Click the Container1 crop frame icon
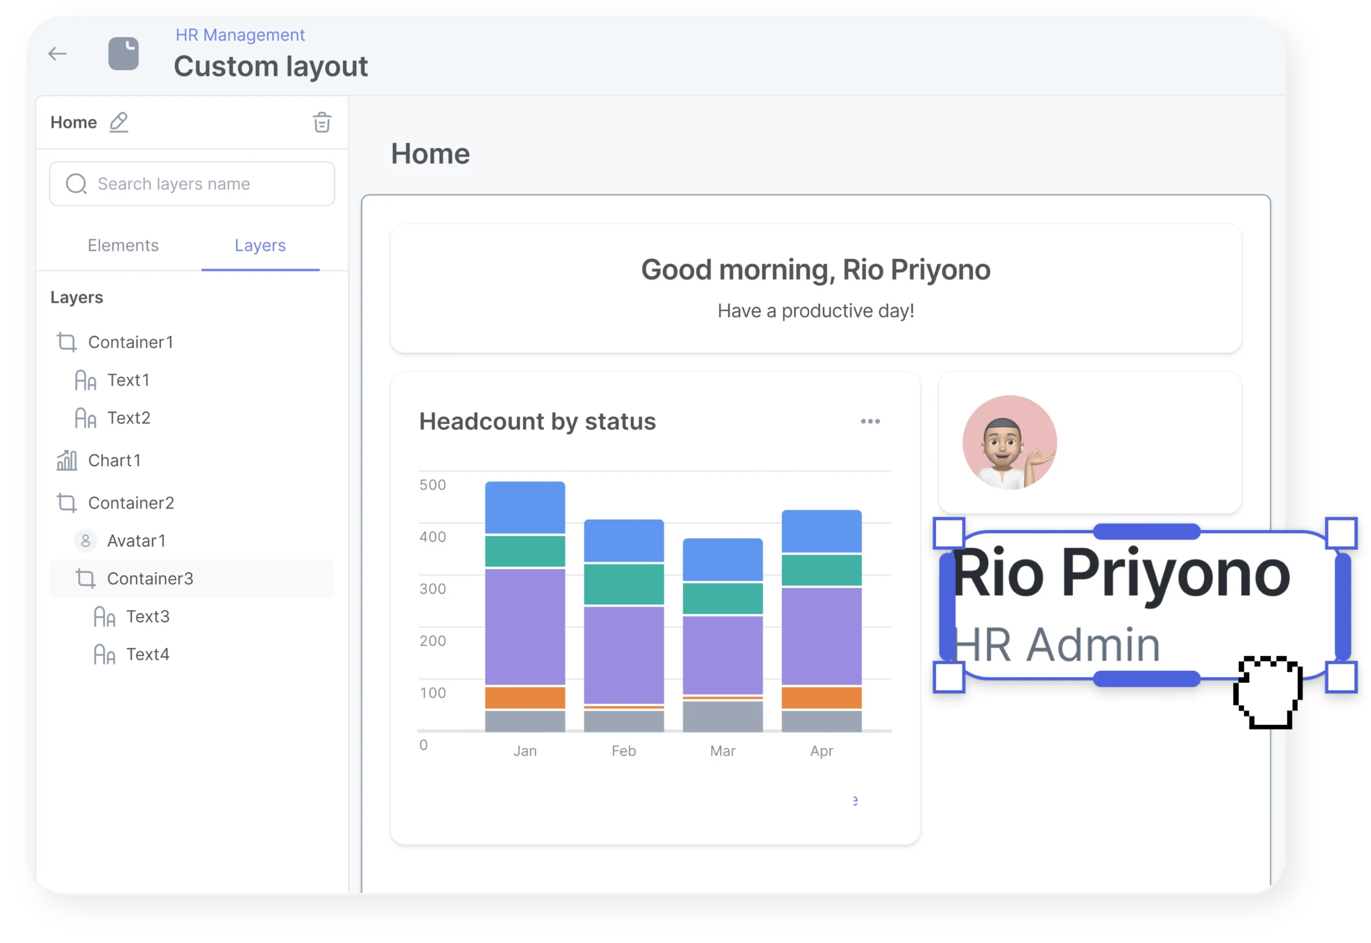Screen dimensions: 1371x943 click(67, 342)
